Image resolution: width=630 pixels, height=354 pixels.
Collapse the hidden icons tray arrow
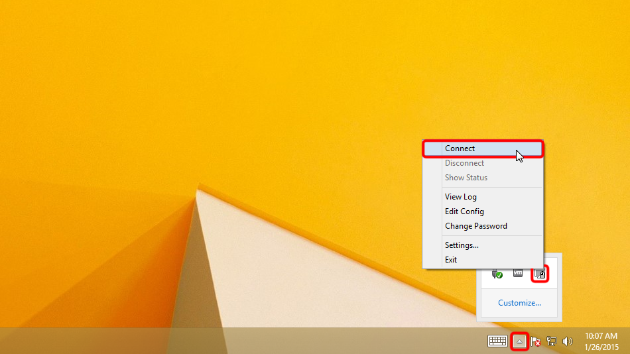pos(520,341)
